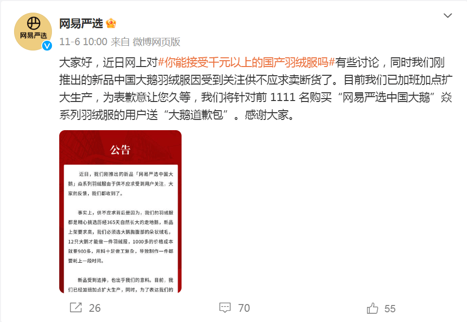Image resolution: width=467 pixels, height=322 pixels.
Task: Click the like count 55
Action: [x=390, y=308]
